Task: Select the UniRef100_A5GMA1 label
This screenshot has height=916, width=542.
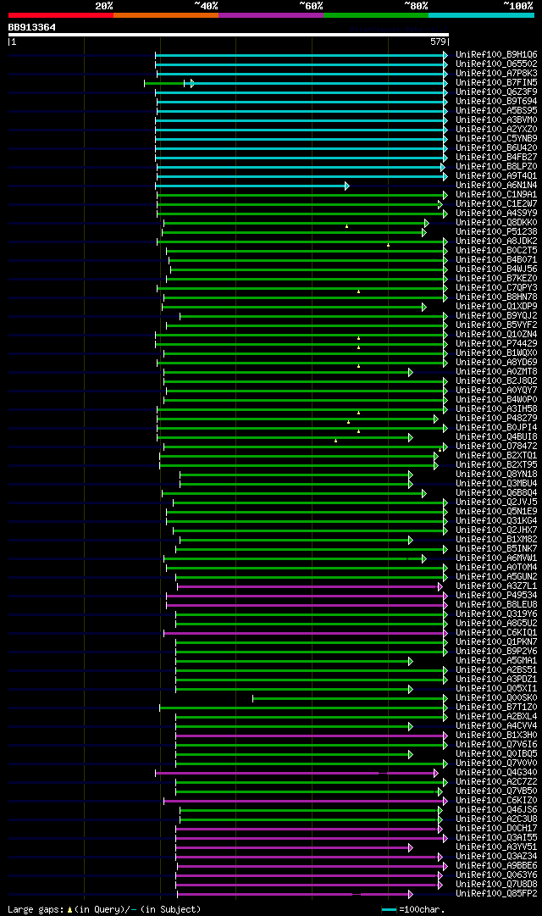Action: click(x=496, y=661)
